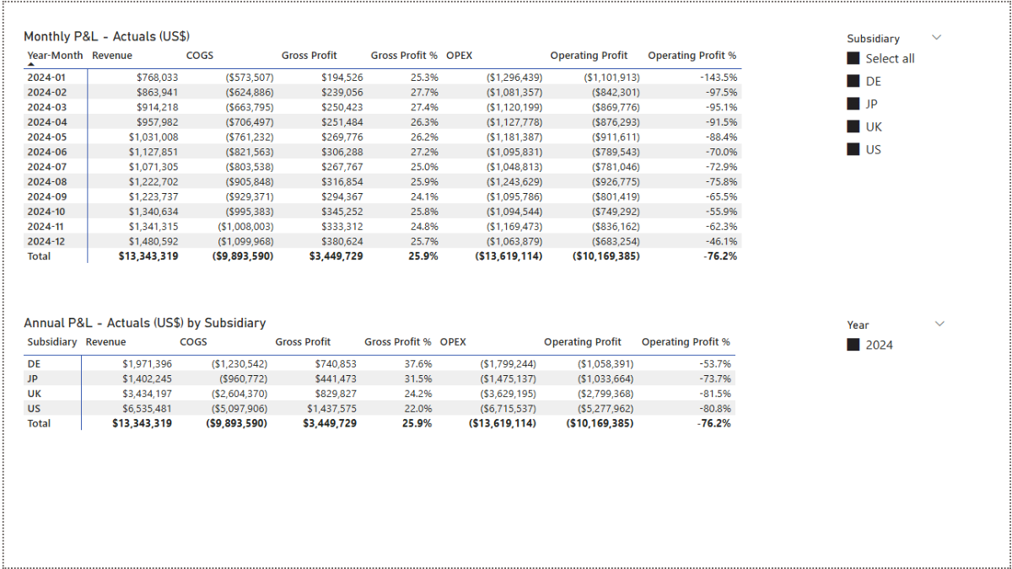Select the 2024-06 row in monthly table
The width and height of the screenshot is (1012, 569).
46,152
